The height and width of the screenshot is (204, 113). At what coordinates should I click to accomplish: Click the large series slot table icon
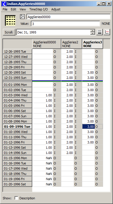[x=10, y=20]
